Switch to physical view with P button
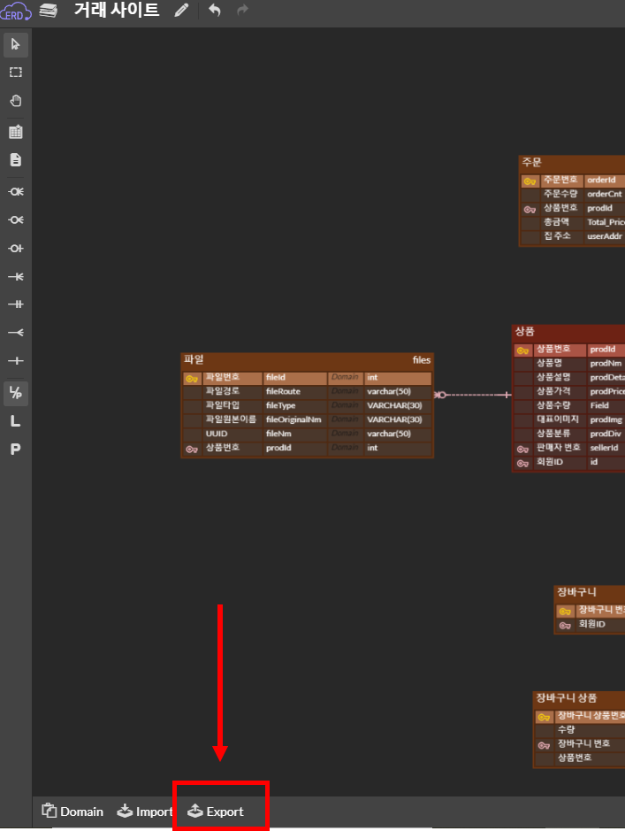This screenshot has height=831, width=625. pos(15,450)
